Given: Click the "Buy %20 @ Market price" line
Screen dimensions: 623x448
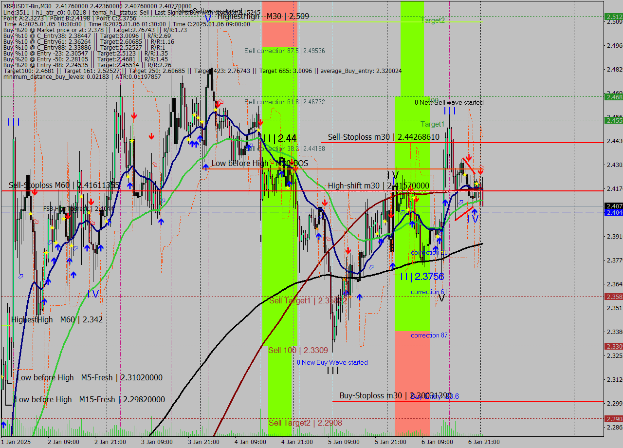Looking at the screenshot, I should click(x=94, y=30).
